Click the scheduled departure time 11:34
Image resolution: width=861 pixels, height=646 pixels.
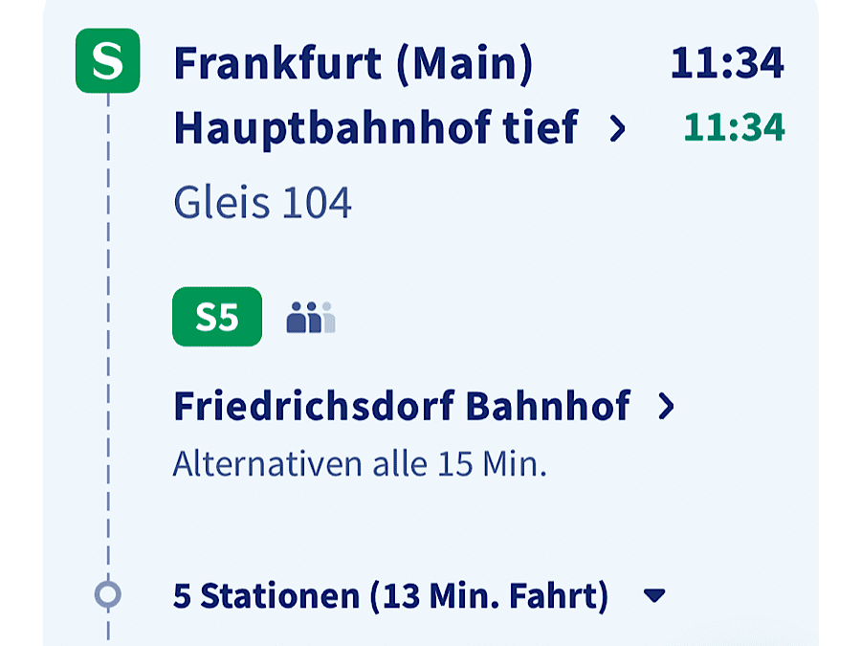tap(728, 63)
